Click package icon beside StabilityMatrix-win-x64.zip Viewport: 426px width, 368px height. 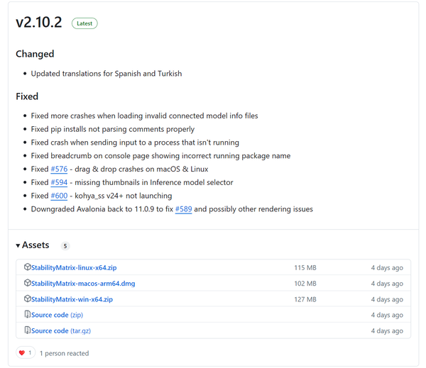point(27,299)
